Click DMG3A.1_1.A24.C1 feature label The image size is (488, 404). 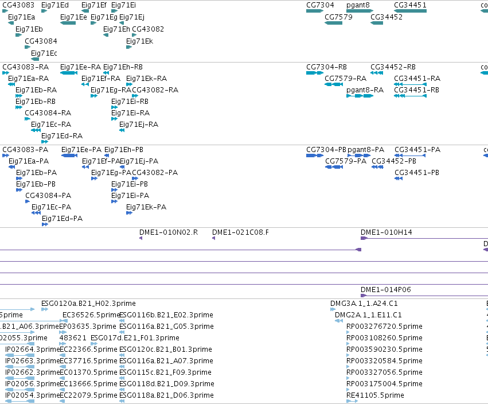click(x=364, y=304)
